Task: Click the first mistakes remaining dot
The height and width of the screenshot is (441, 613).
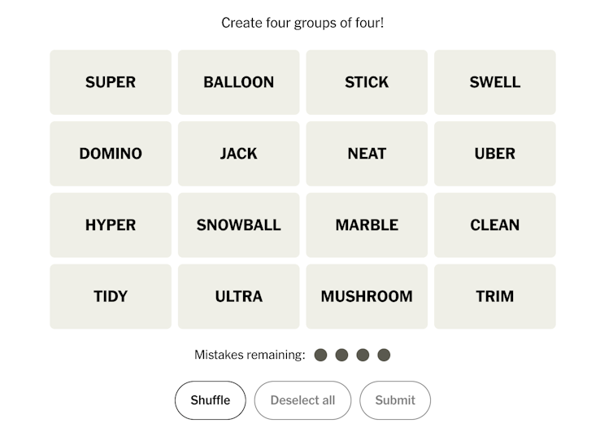Action: [x=320, y=355]
